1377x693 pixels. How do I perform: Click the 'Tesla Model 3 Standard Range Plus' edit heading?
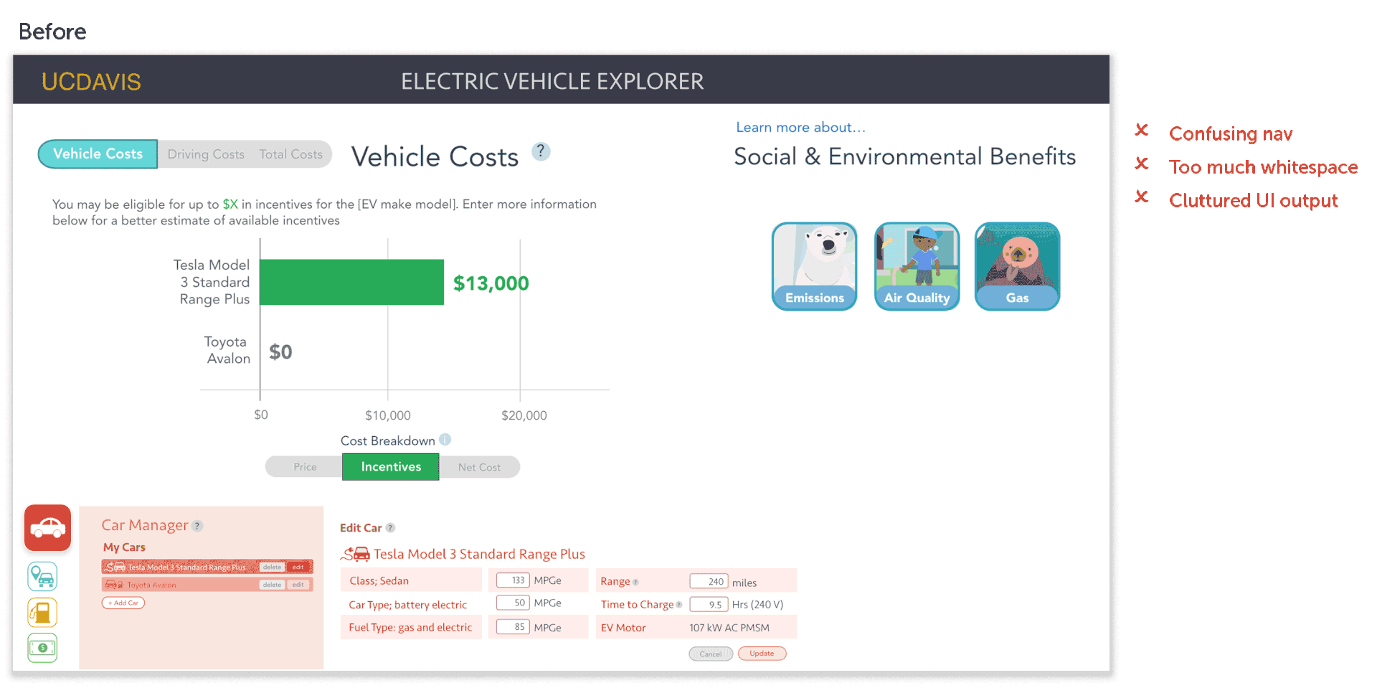[x=479, y=554]
